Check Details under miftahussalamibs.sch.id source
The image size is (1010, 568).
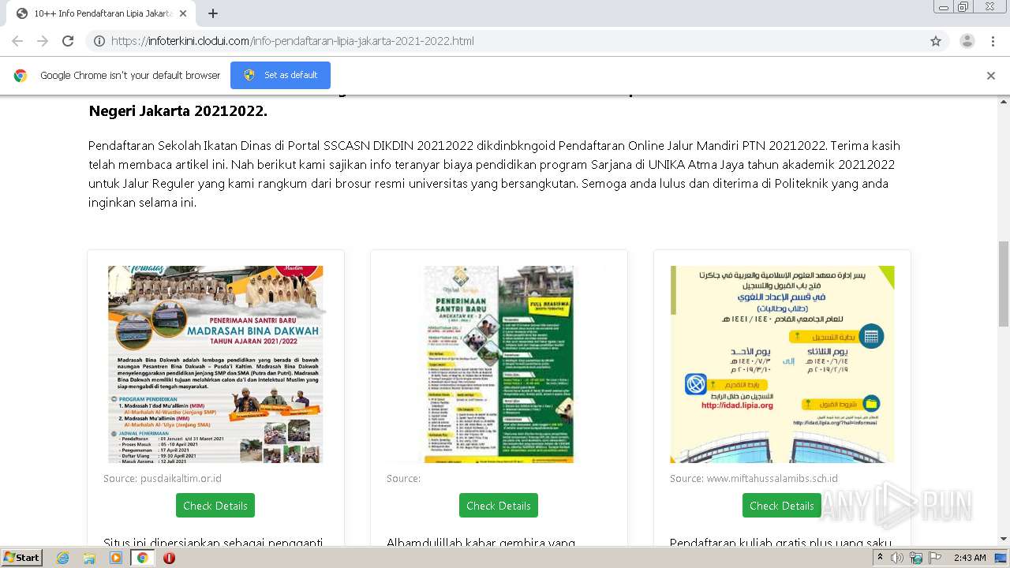click(782, 506)
